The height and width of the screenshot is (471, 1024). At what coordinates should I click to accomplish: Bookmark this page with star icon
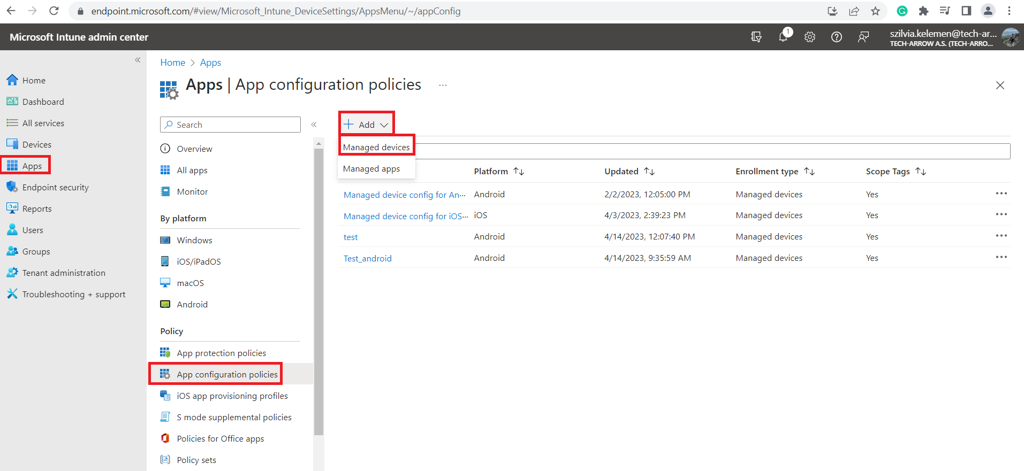tap(875, 11)
